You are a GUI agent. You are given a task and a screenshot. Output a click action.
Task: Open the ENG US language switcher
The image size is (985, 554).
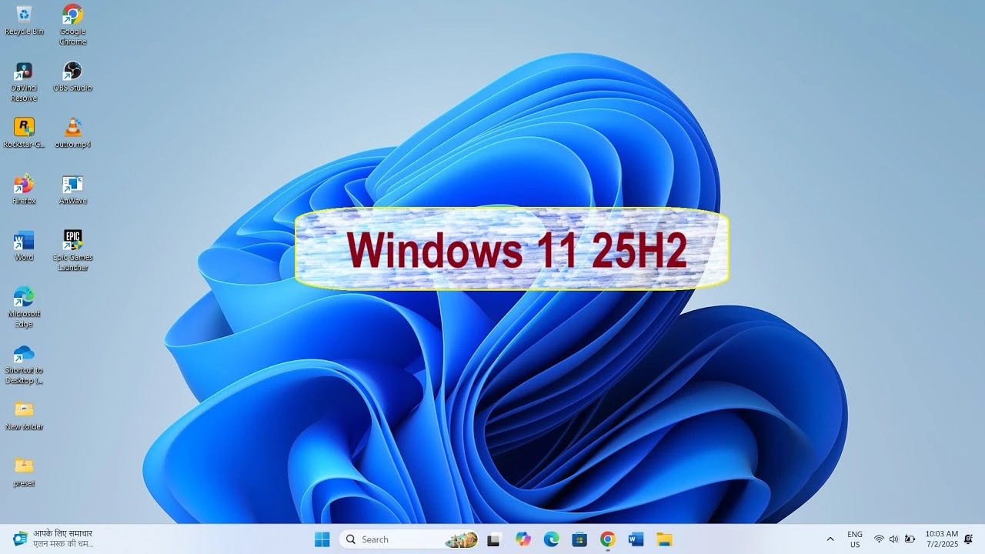tap(855, 539)
